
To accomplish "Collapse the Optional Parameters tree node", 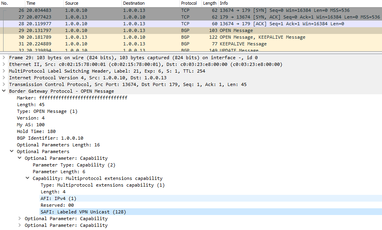I will pos(12,151).
